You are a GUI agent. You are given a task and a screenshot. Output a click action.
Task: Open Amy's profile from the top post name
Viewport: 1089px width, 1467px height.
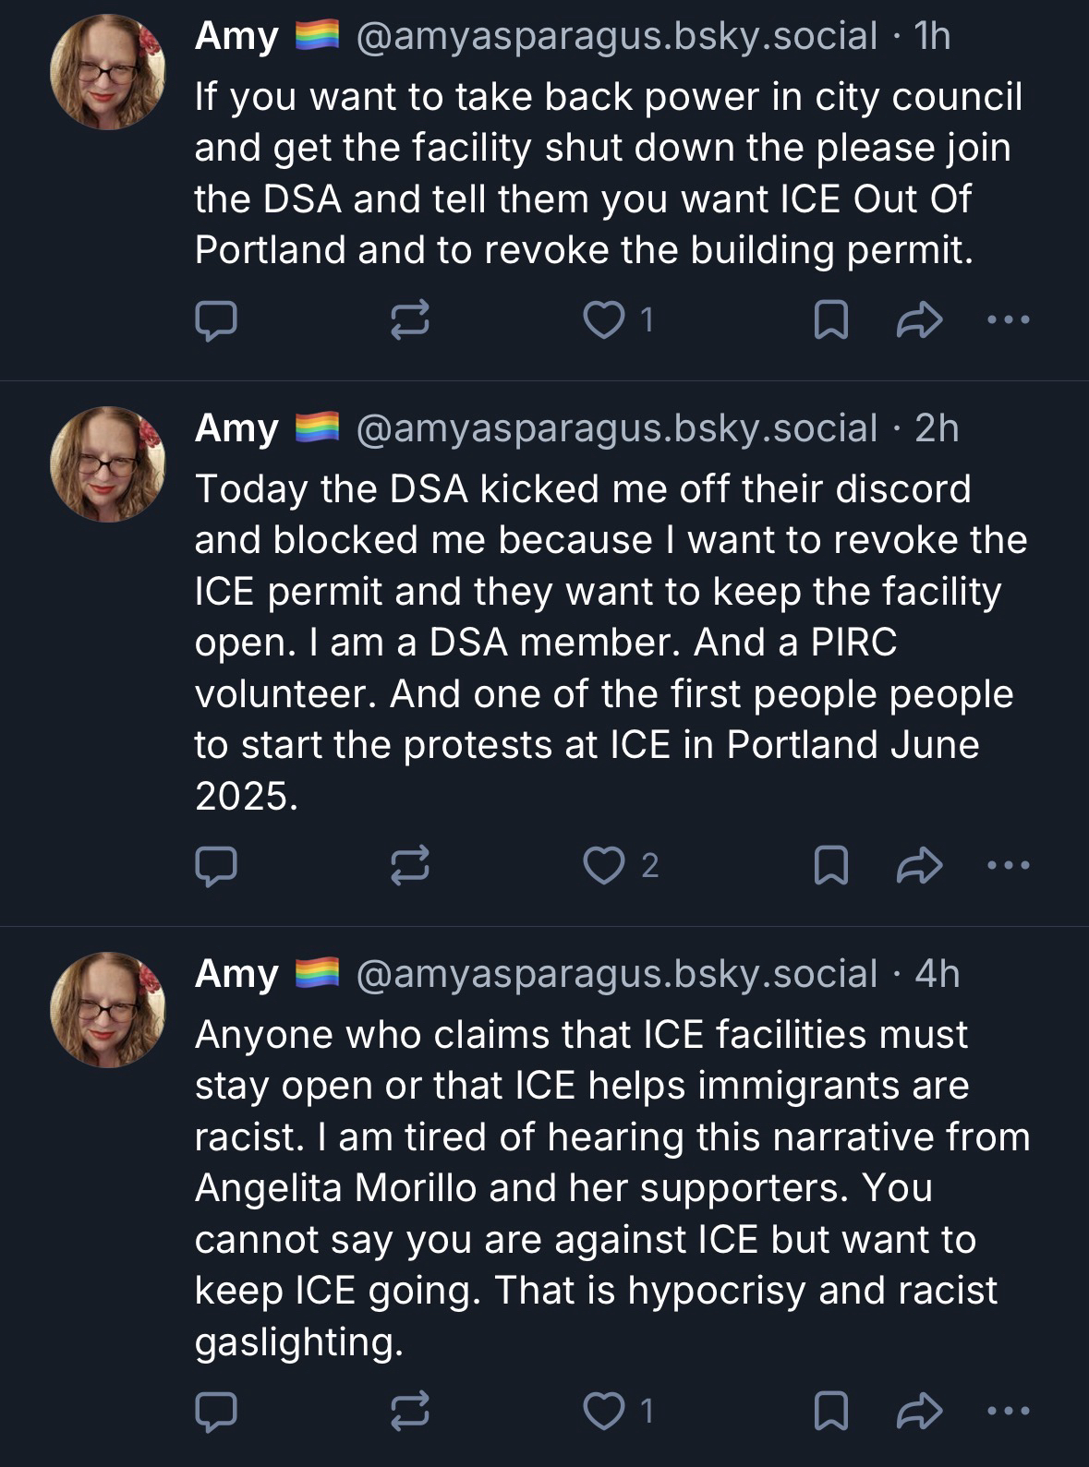236,37
